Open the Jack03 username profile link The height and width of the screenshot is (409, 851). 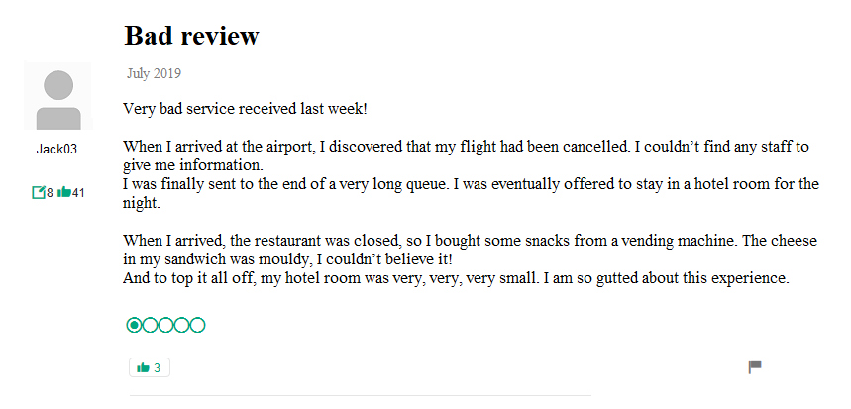click(56, 149)
